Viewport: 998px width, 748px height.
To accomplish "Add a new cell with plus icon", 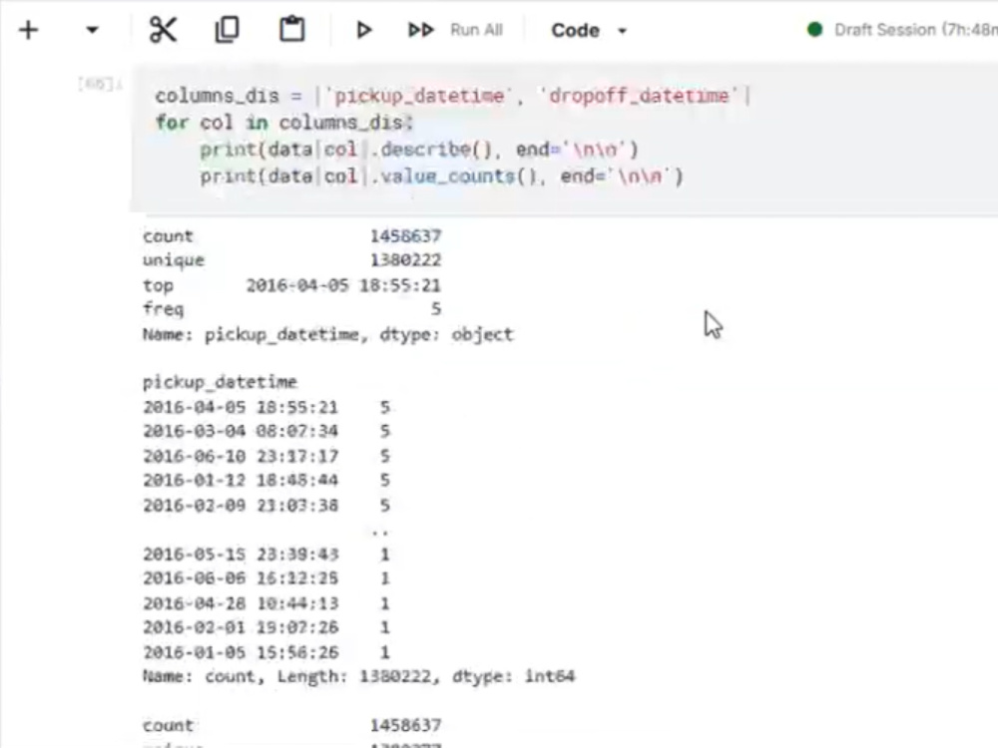I will (29, 30).
